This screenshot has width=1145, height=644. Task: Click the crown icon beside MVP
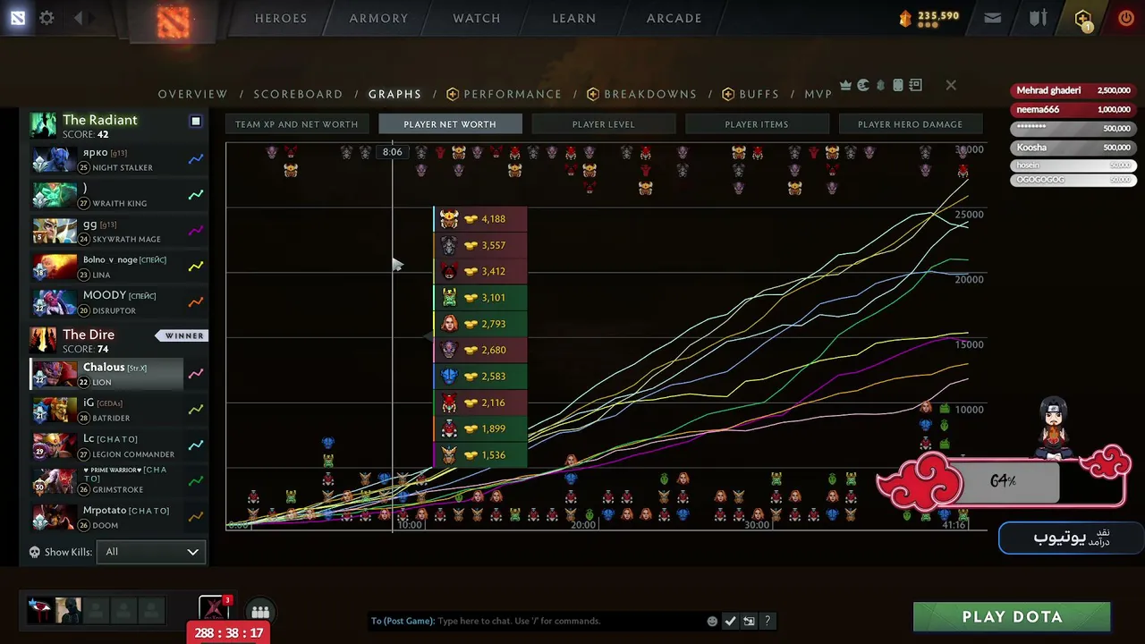[x=846, y=85]
